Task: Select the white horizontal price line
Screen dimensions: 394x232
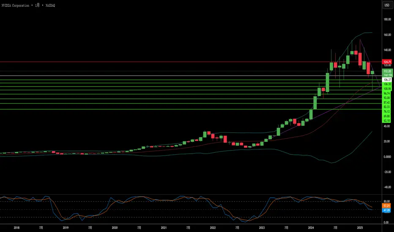Action: tap(191, 76)
